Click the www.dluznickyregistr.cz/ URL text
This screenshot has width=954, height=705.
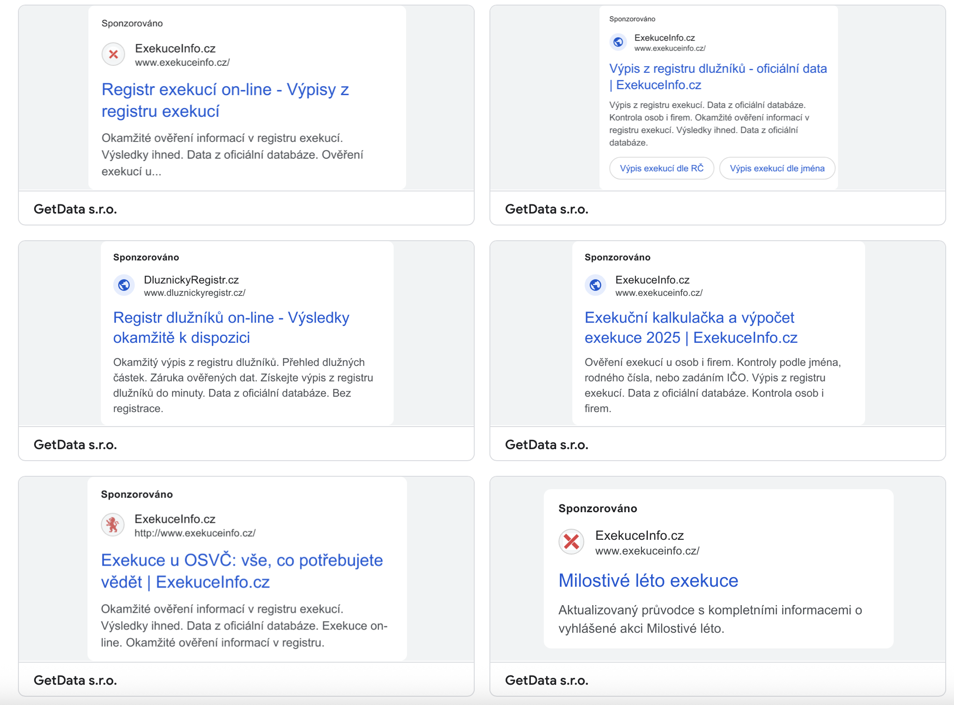[195, 293]
